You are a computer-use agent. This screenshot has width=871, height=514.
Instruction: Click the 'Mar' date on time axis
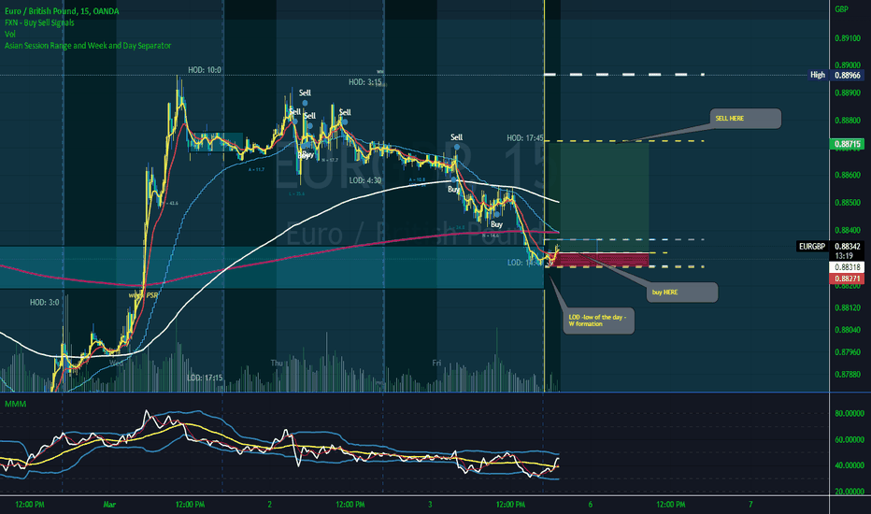(x=109, y=505)
